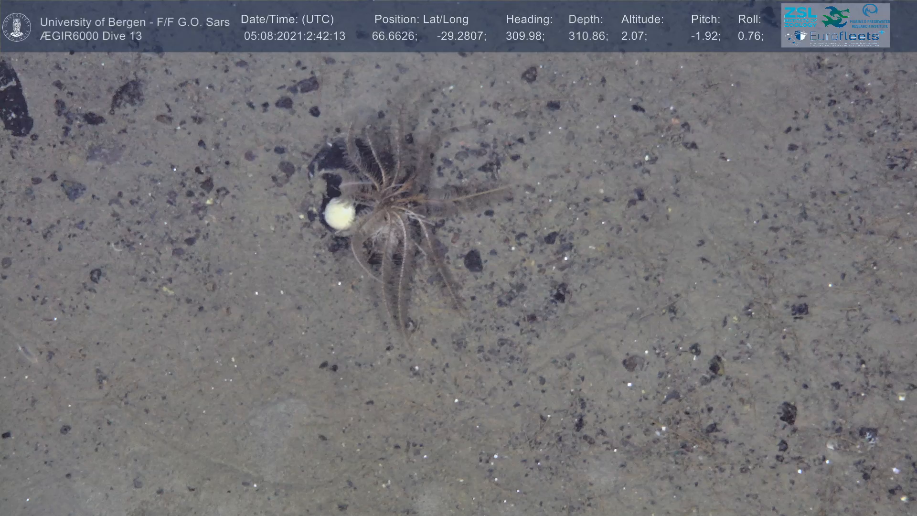Click the green-blue fish emblem logo

point(835,17)
